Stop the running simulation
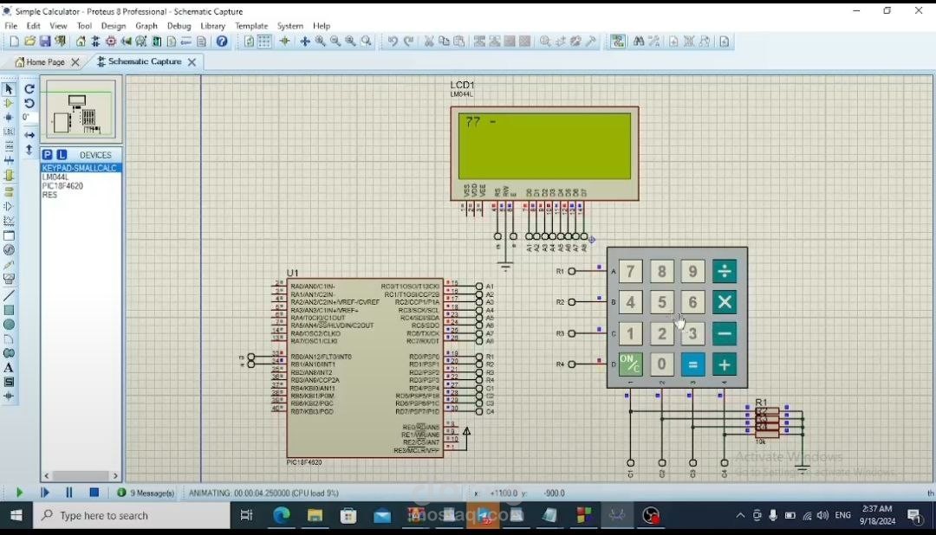The width and height of the screenshot is (936, 535). (x=94, y=493)
